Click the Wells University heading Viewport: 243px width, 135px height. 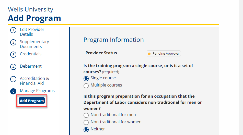pyautogui.click(x=30, y=9)
